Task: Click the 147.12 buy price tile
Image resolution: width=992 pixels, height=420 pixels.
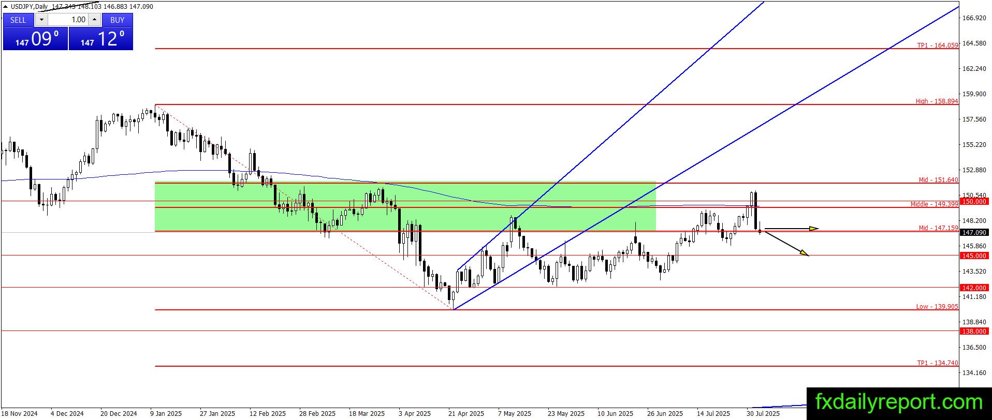Action: point(101,39)
